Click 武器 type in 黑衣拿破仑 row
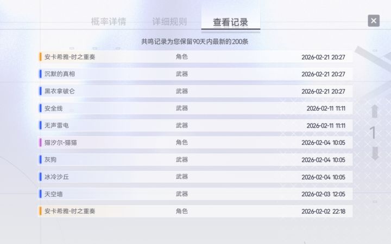The width and height of the screenshot is (391, 244). pyautogui.click(x=182, y=91)
